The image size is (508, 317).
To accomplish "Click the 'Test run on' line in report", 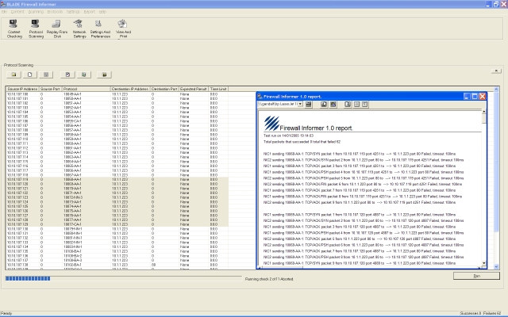I will tap(288, 136).
